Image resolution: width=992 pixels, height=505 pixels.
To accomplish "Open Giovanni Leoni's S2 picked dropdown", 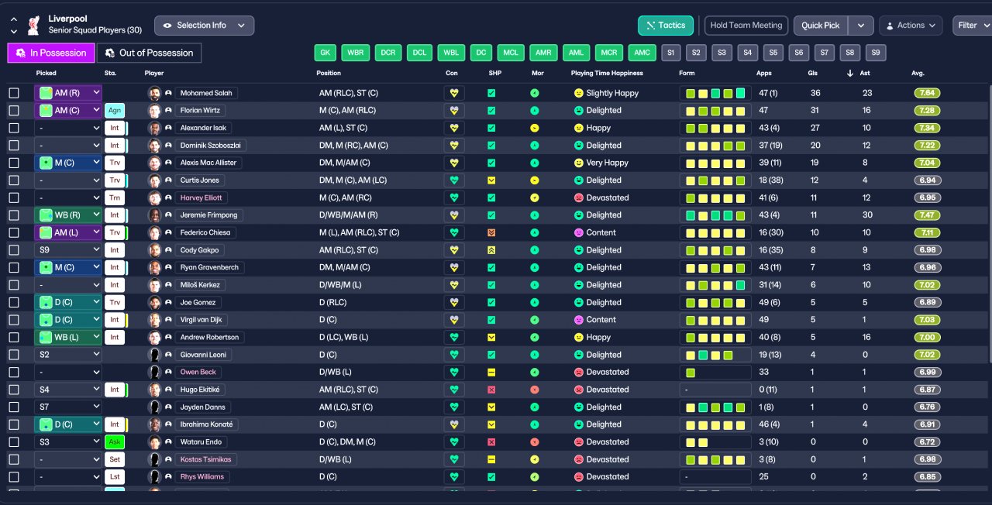I will [x=68, y=355].
